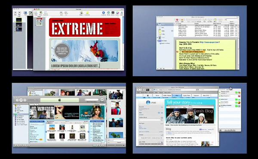Select the first message row in Mail list
This screenshot has height=159, width=258.
point(206,25)
